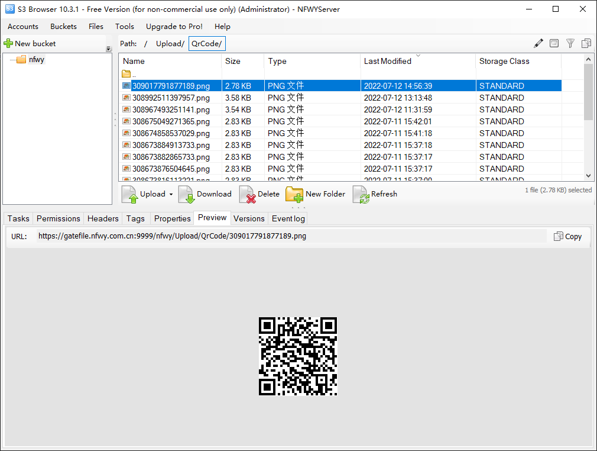Click the Upload/ path segment

pos(170,43)
